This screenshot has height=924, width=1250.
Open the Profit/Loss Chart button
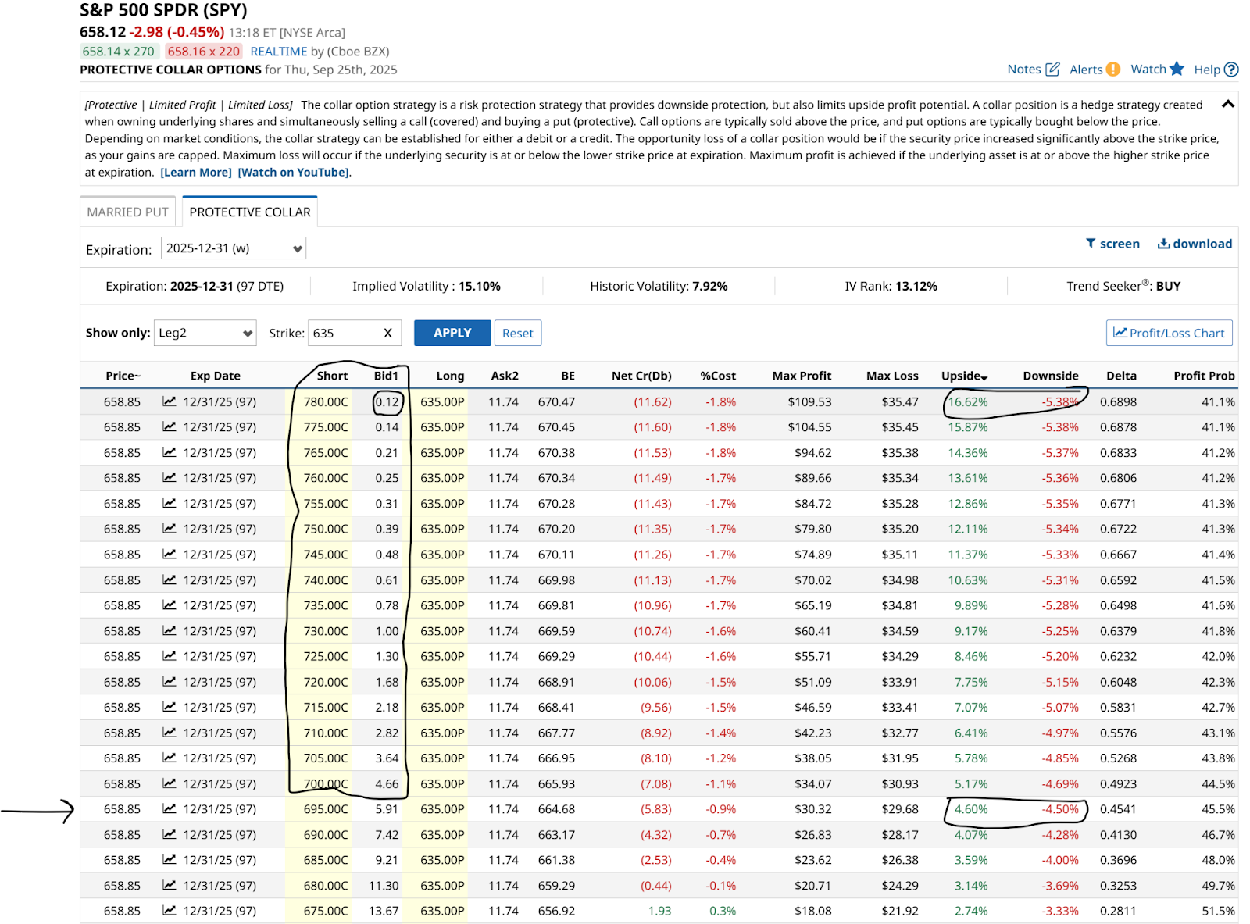pos(1170,333)
